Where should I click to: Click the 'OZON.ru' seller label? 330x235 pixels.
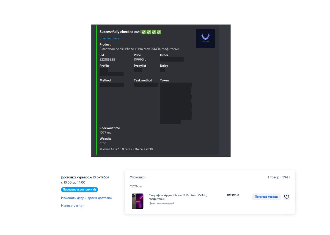[x=136, y=186]
